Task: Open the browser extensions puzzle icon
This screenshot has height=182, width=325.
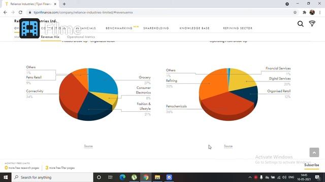Action: coord(304,12)
